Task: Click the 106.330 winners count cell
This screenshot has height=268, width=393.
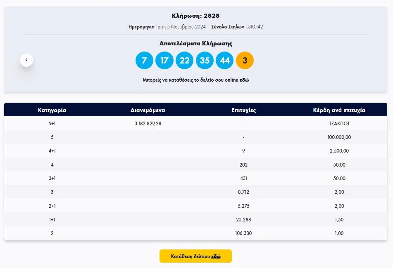Action: tap(243, 233)
